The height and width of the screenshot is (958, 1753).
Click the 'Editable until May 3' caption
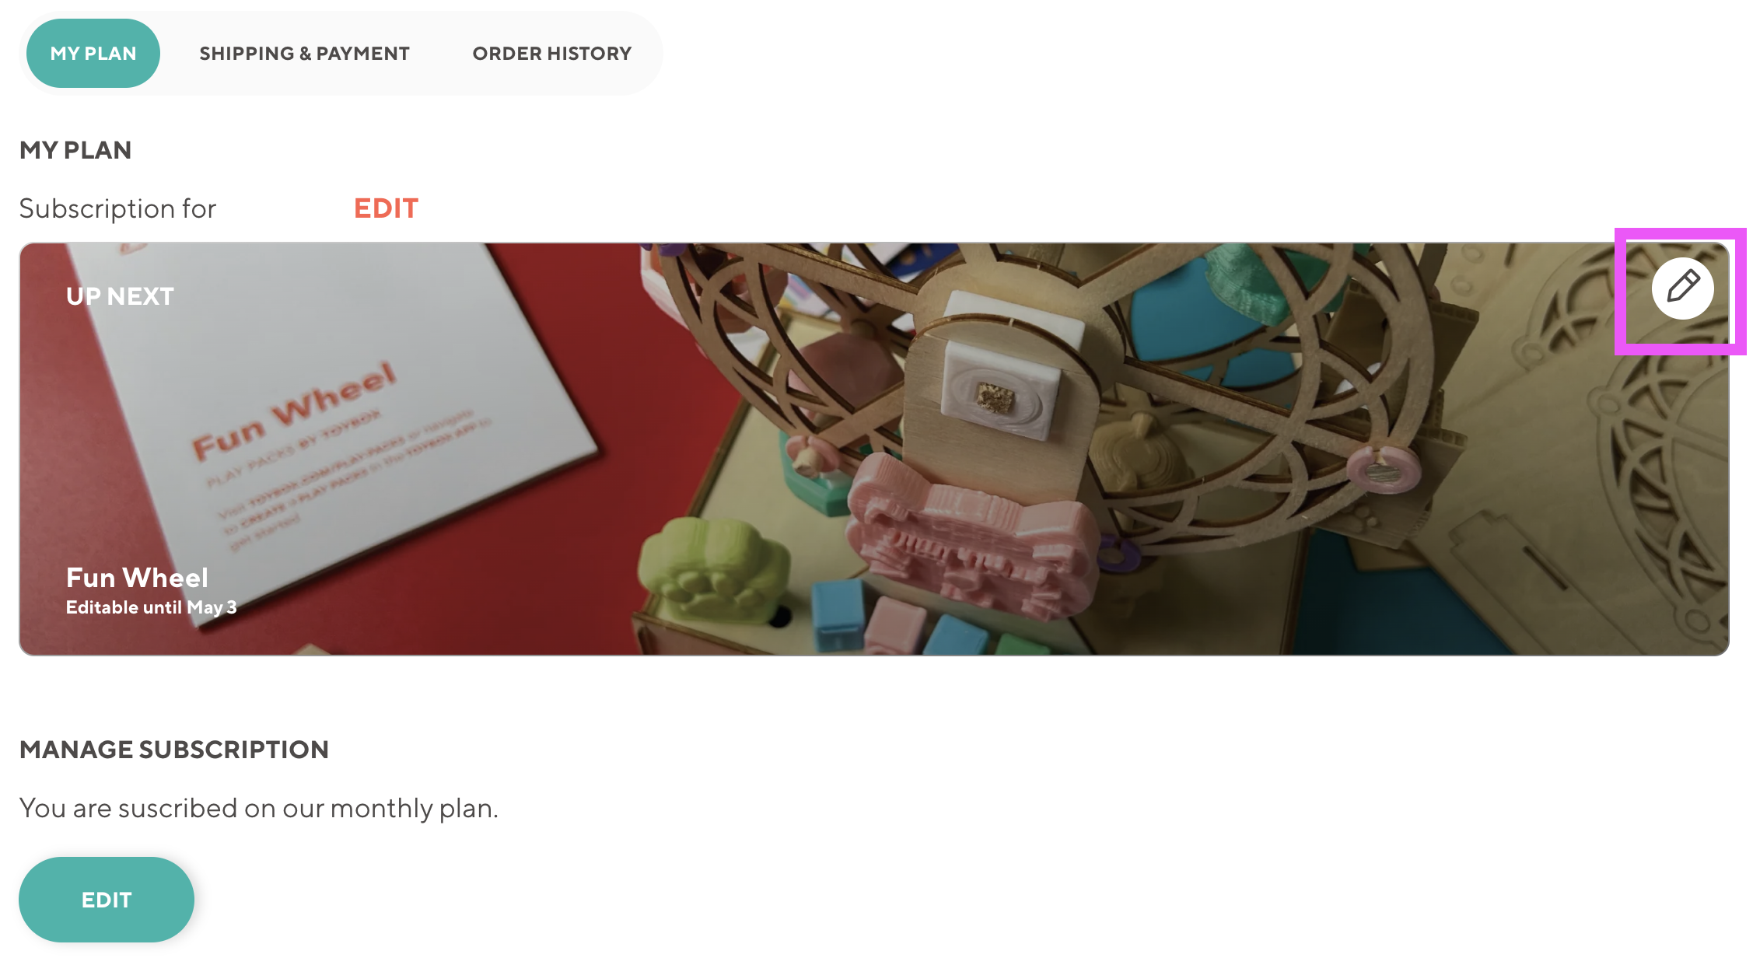point(151,607)
